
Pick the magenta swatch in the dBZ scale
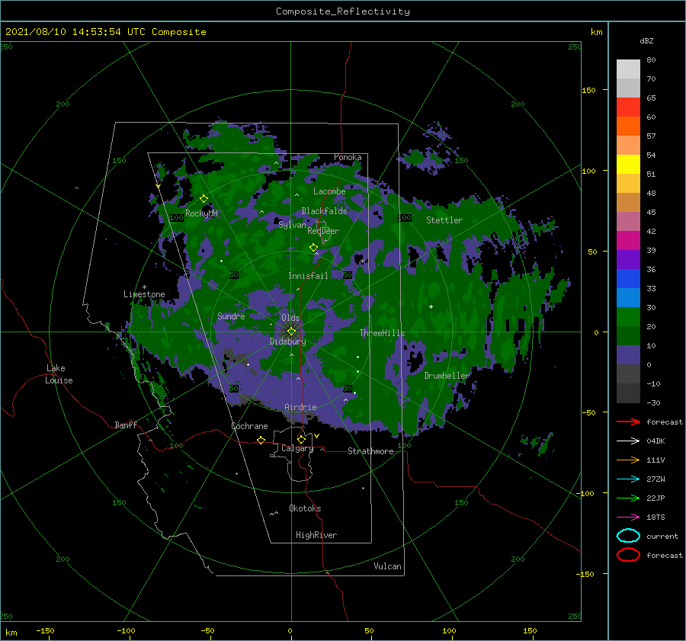tap(628, 241)
